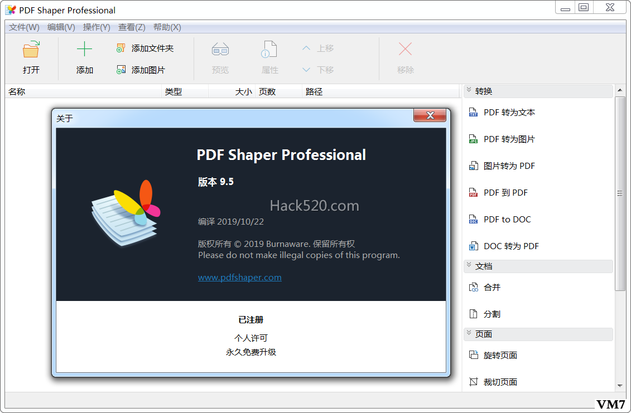Open the 查看(Z) menu
The height and width of the screenshot is (413, 631).
tap(132, 27)
